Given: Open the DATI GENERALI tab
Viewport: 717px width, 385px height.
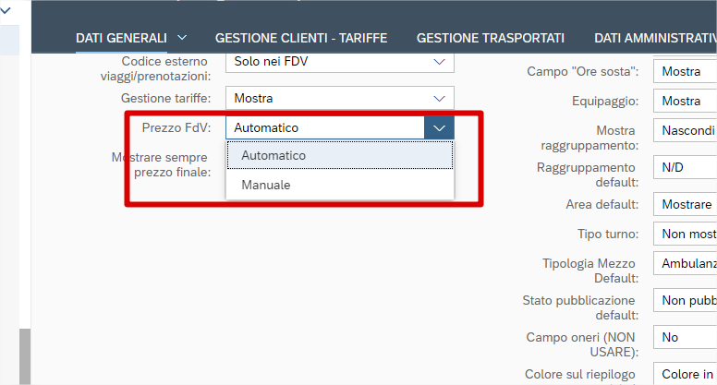Looking at the screenshot, I should point(121,38).
